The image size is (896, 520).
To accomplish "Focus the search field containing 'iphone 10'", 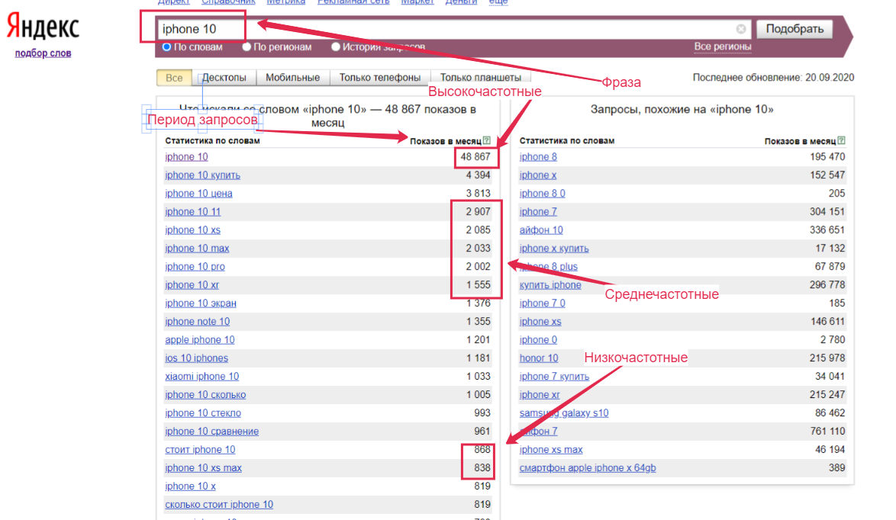I will pos(453,29).
